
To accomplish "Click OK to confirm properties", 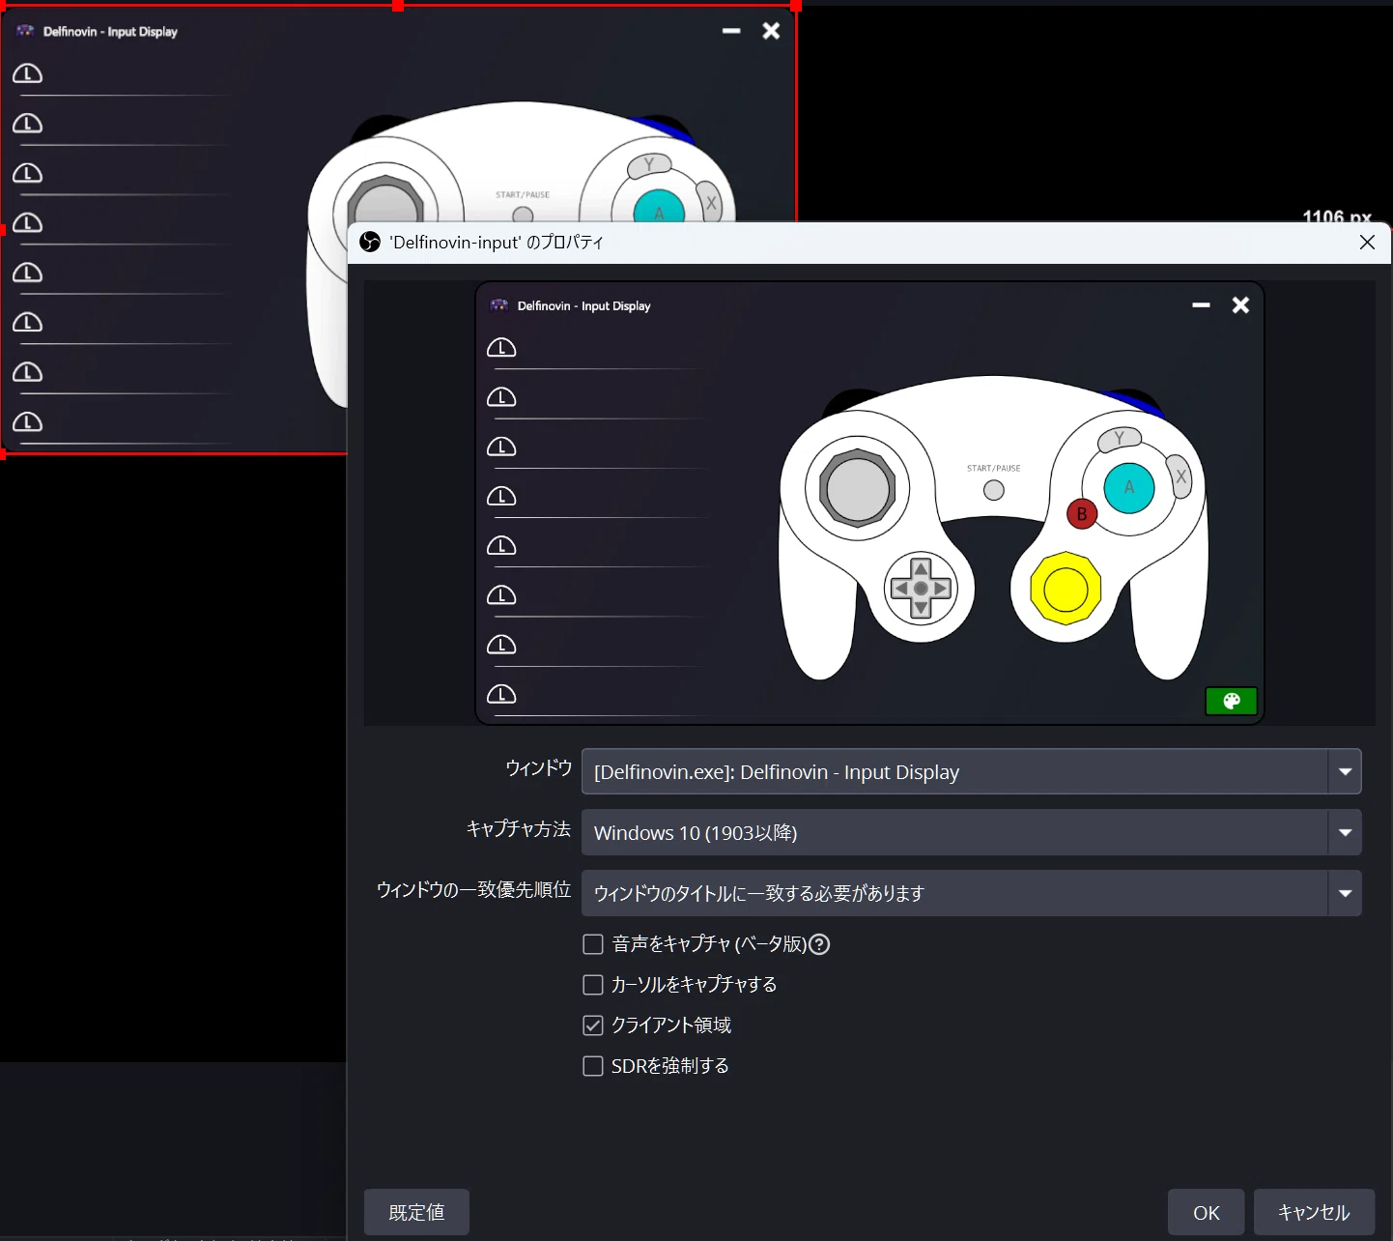I will 1206,1212.
